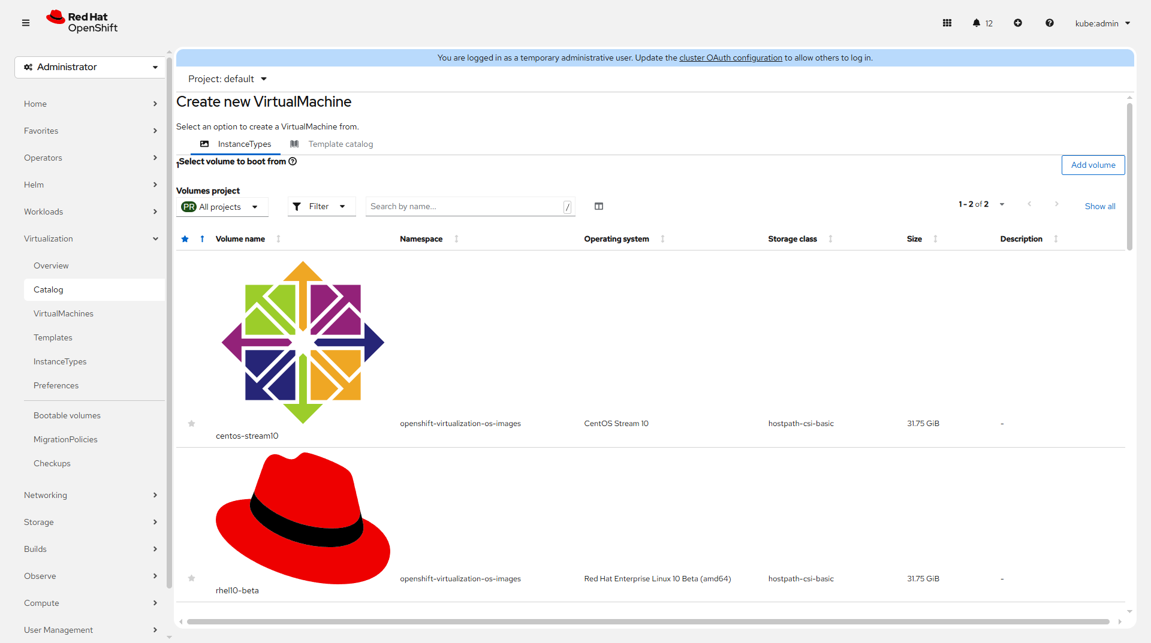Click the Red Hat fedora logo image
Screen dimensions: 1151x643
[x=303, y=518]
